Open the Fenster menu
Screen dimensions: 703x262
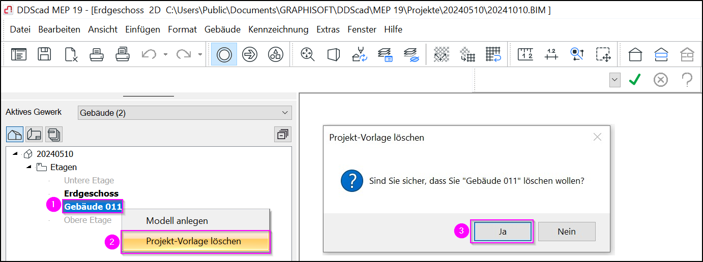pos(362,29)
